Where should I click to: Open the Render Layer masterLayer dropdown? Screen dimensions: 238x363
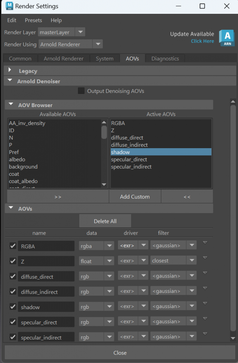click(62, 32)
